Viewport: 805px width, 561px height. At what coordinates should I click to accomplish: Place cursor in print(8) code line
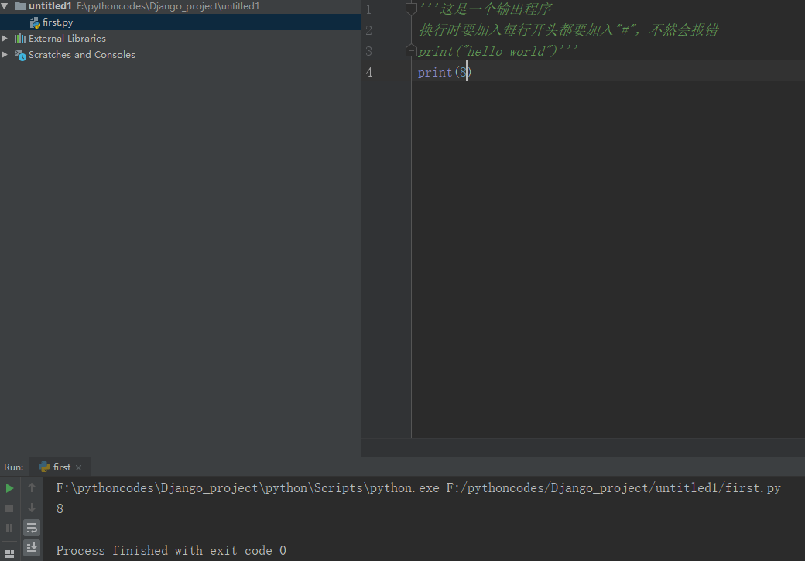(444, 73)
